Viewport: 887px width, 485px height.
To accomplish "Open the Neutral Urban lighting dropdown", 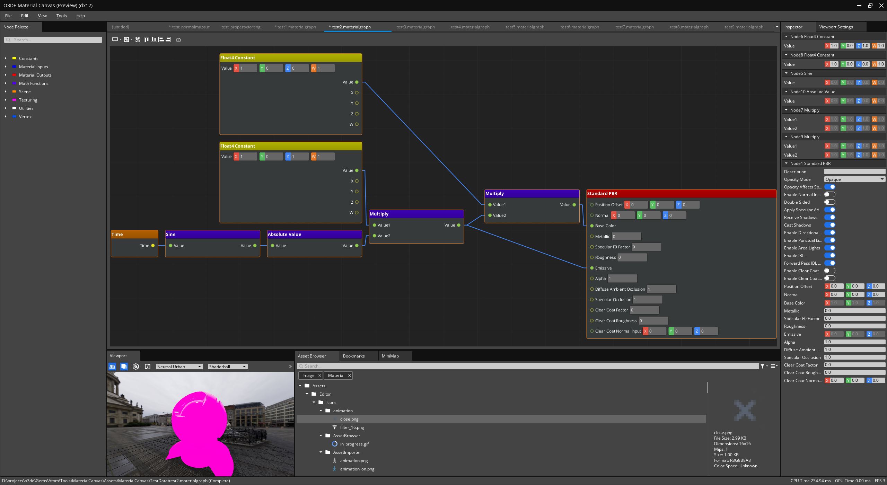I will pos(179,367).
